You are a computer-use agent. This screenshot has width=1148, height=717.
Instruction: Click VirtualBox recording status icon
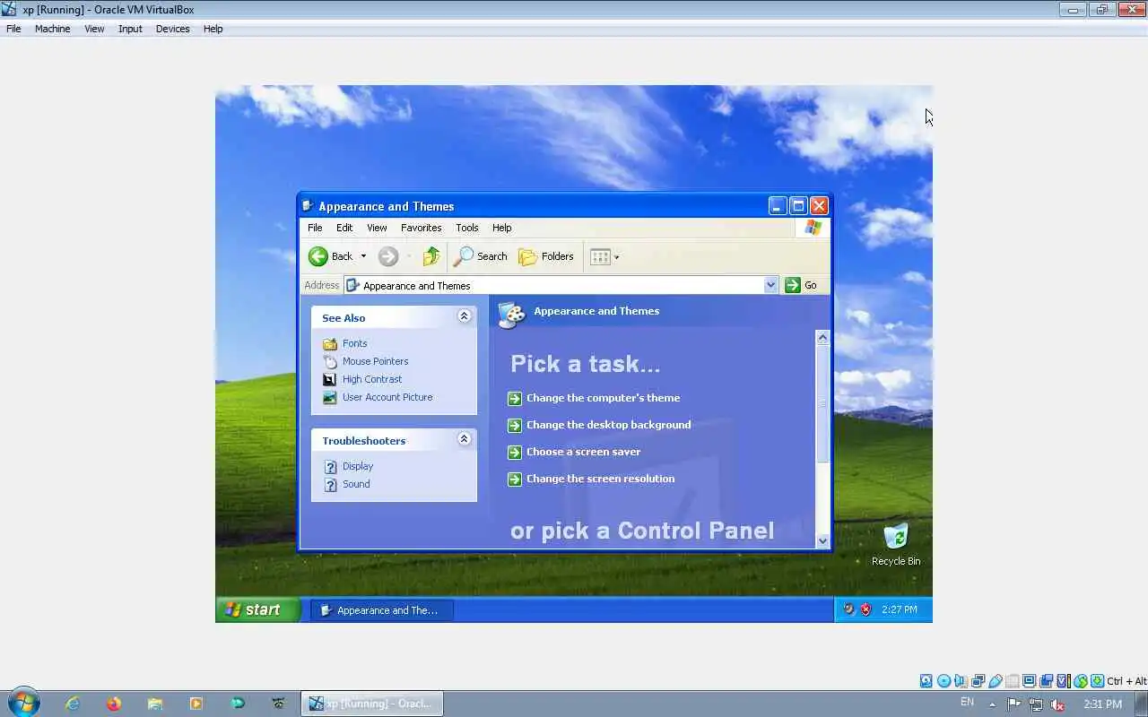pos(1046,681)
